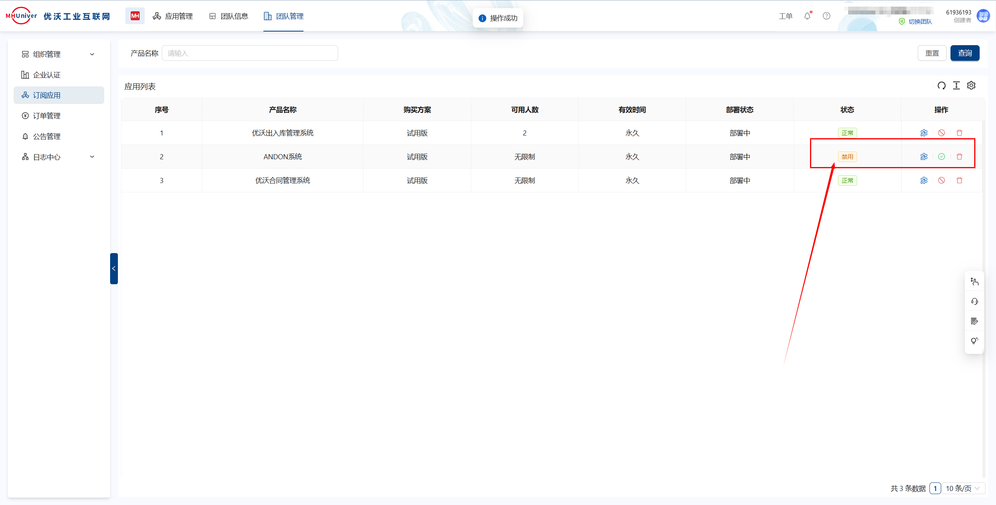
Task: Enable ANDON系统 using green check icon
Action: (x=942, y=157)
